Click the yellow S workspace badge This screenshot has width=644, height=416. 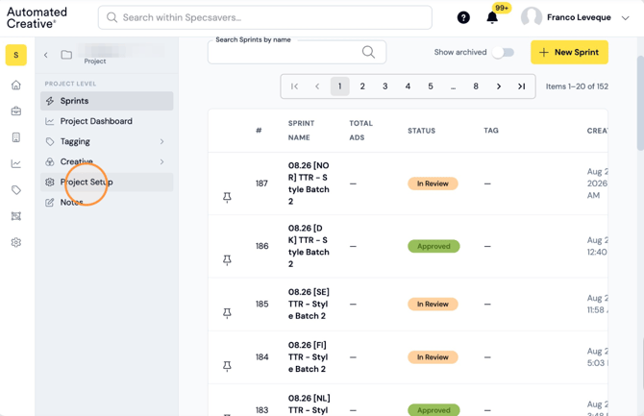pyautogui.click(x=16, y=55)
